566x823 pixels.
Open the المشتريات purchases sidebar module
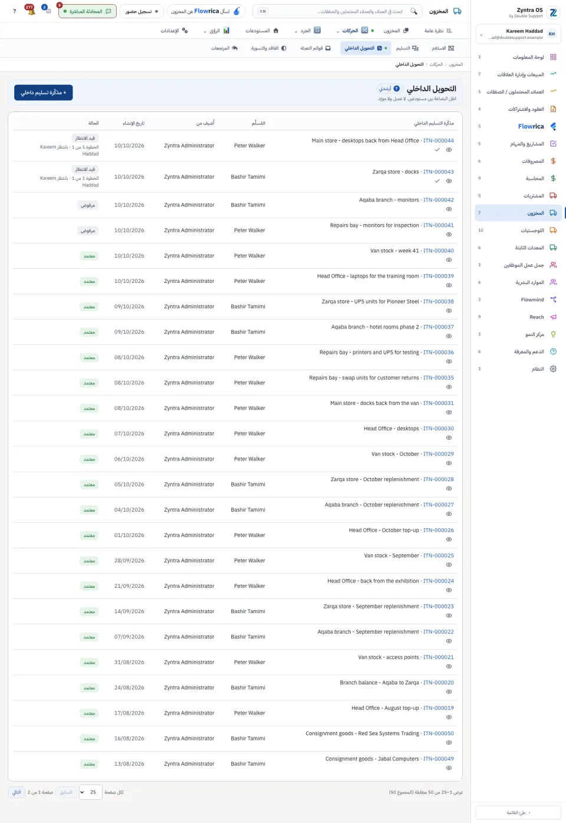pyautogui.click(x=518, y=196)
